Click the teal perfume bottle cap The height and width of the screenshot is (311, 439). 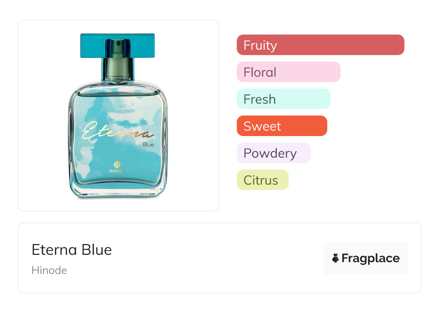pyautogui.click(x=117, y=45)
